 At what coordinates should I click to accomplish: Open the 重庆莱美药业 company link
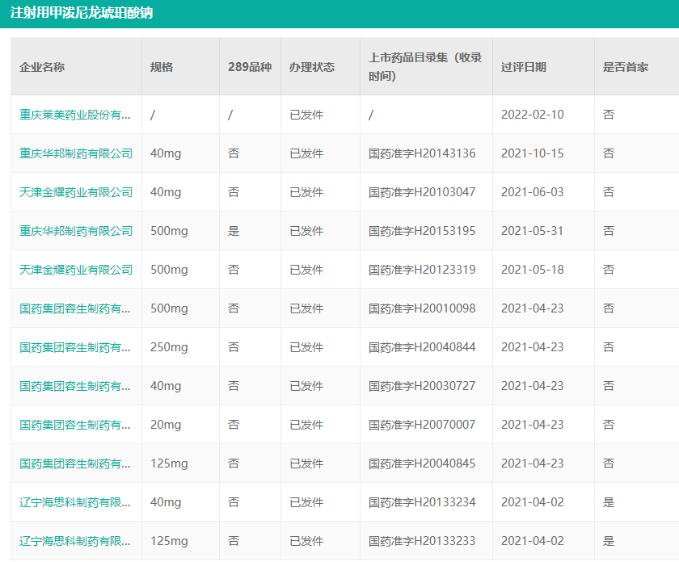(75, 115)
